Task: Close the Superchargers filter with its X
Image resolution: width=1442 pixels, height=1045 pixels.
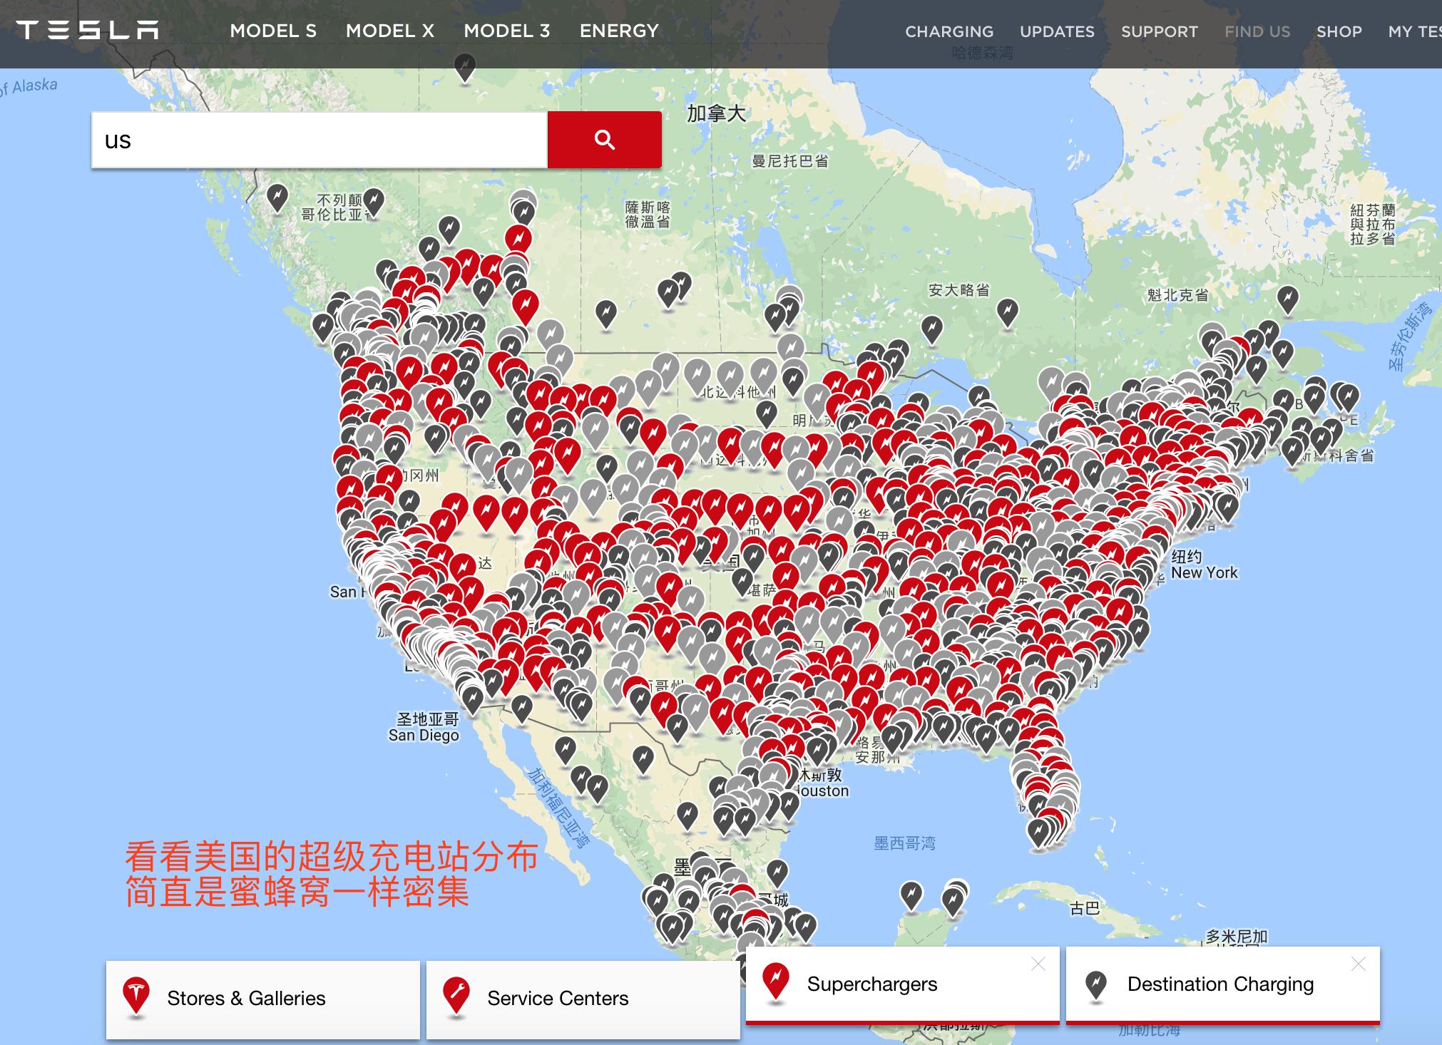Action: 1038,964
